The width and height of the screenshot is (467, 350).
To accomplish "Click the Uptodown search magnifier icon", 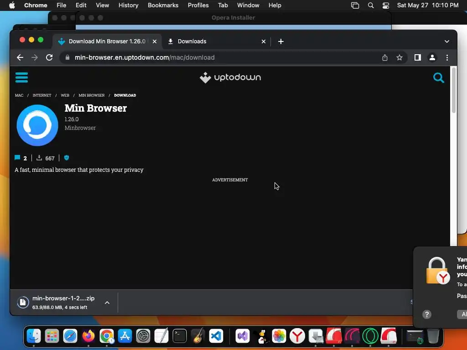I will (x=438, y=77).
